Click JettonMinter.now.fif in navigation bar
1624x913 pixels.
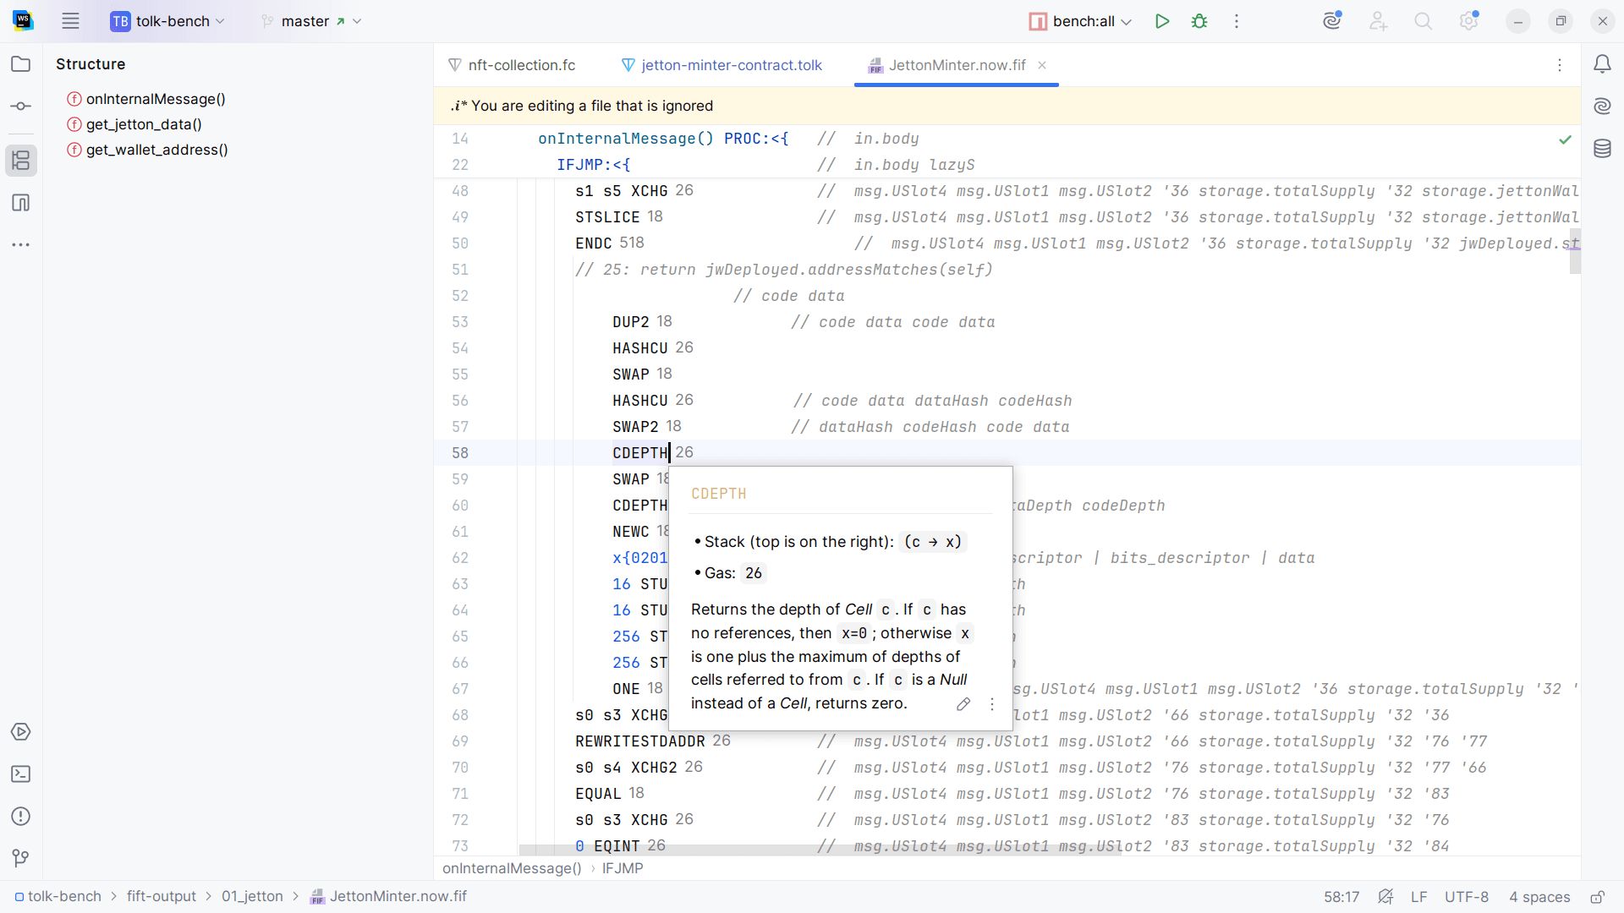click(389, 896)
